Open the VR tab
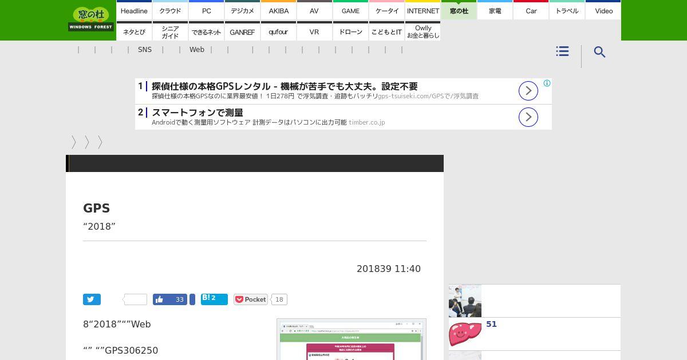687x360 pixels. [x=314, y=31]
